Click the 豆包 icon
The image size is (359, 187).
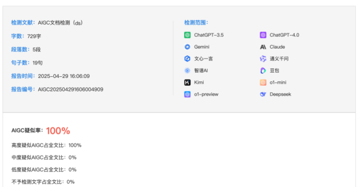[x=263, y=71]
